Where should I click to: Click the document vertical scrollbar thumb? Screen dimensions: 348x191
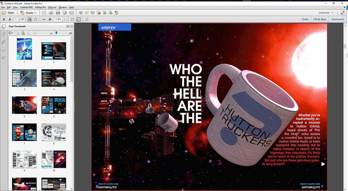(345, 46)
